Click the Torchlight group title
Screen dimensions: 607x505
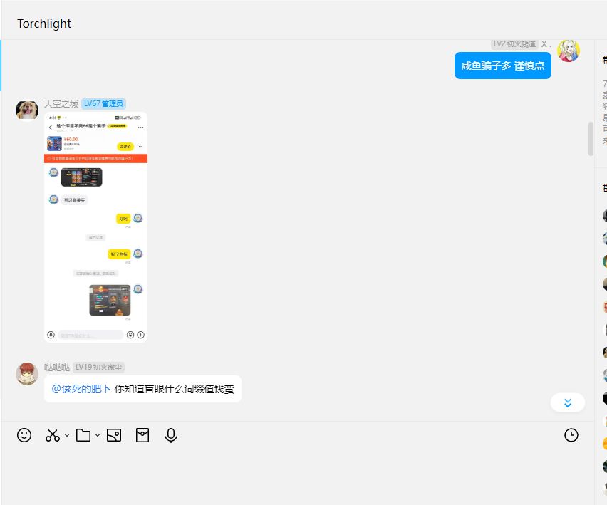point(44,24)
